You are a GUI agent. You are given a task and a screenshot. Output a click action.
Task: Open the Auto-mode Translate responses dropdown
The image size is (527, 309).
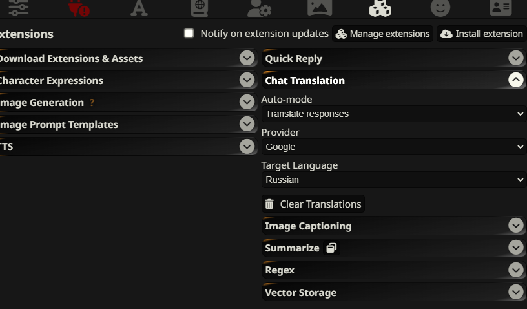click(394, 114)
